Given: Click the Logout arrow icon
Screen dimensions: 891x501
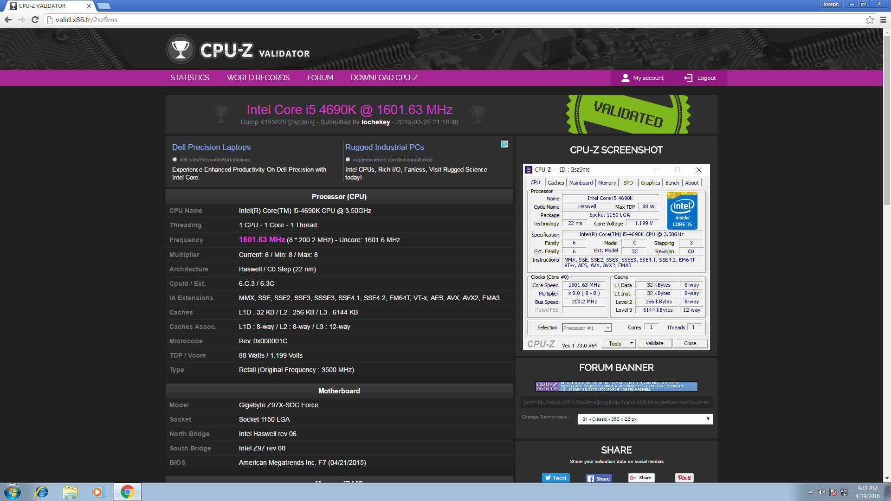Looking at the screenshot, I should [x=688, y=78].
